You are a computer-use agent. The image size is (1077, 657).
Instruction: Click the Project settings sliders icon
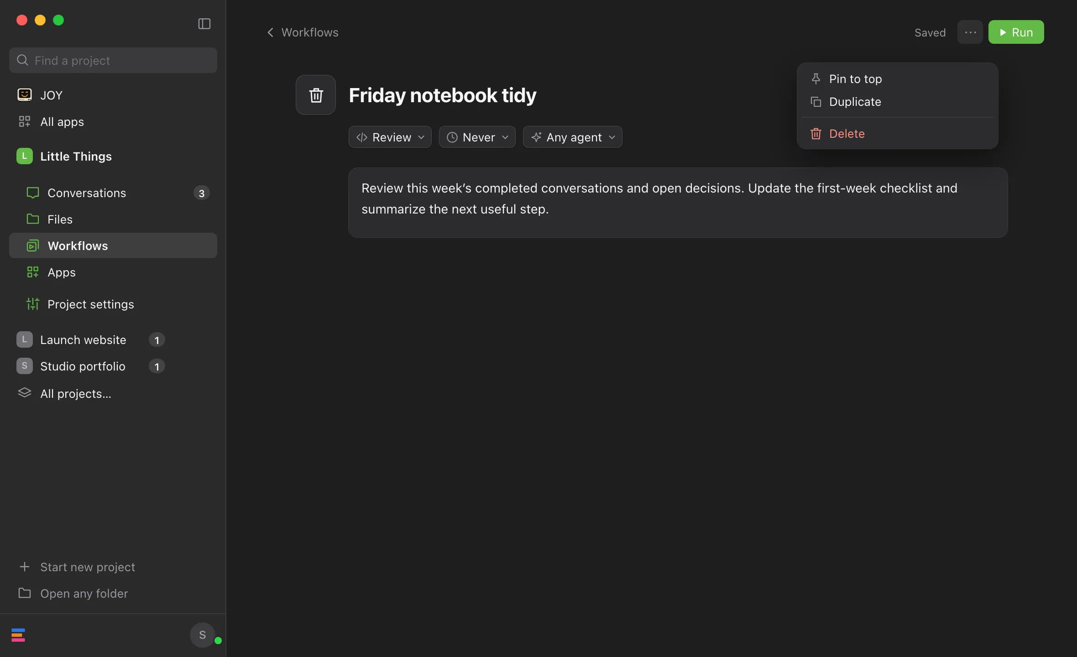33,304
